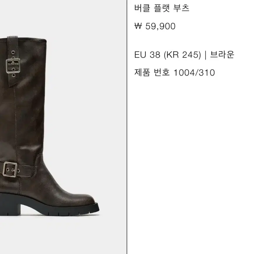Click the divider between size and color
Image resolution: width=254 pixels, height=254 pixels.
pyautogui.click(x=205, y=55)
